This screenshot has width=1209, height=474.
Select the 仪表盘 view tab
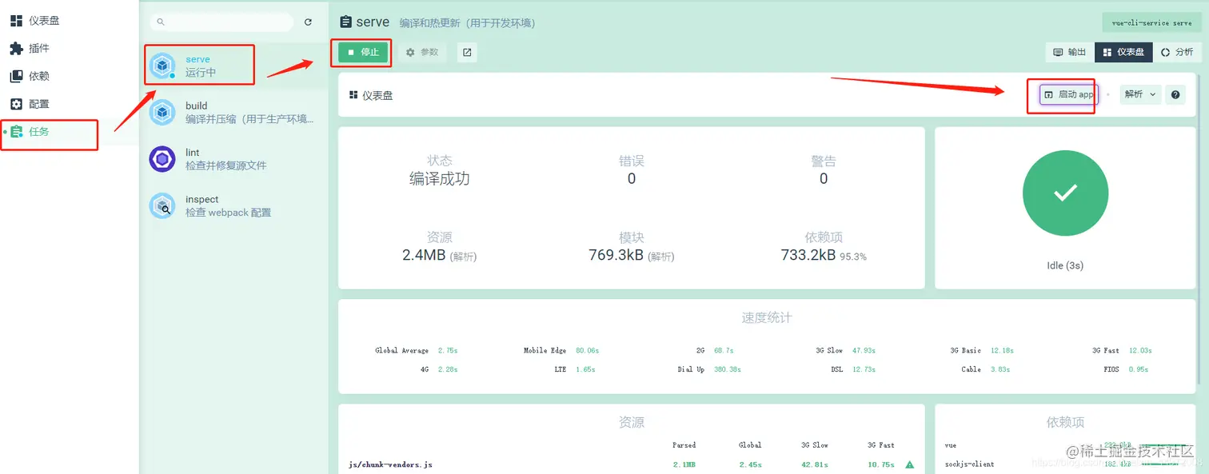(1123, 51)
